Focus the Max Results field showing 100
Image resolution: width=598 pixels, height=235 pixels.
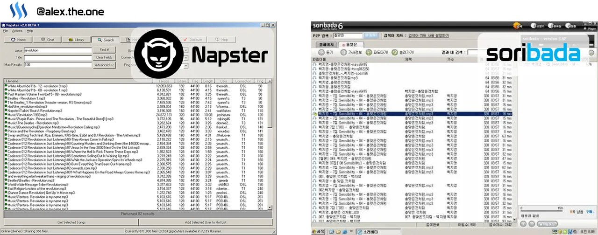click(57, 64)
